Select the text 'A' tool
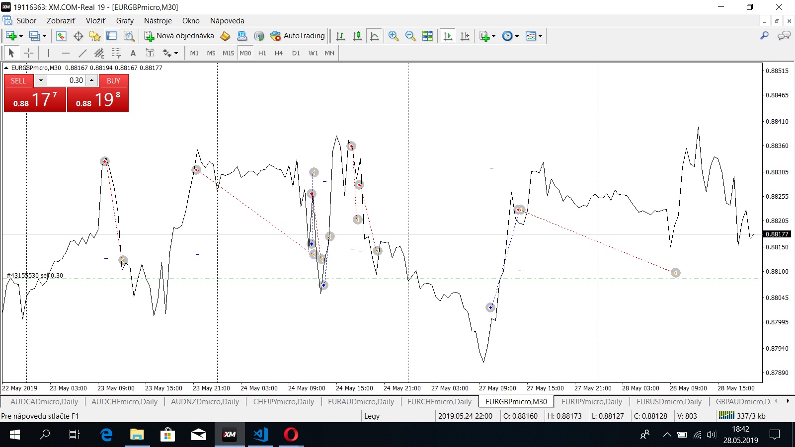This screenshot has height=447, width=795. tap(133, 53)
